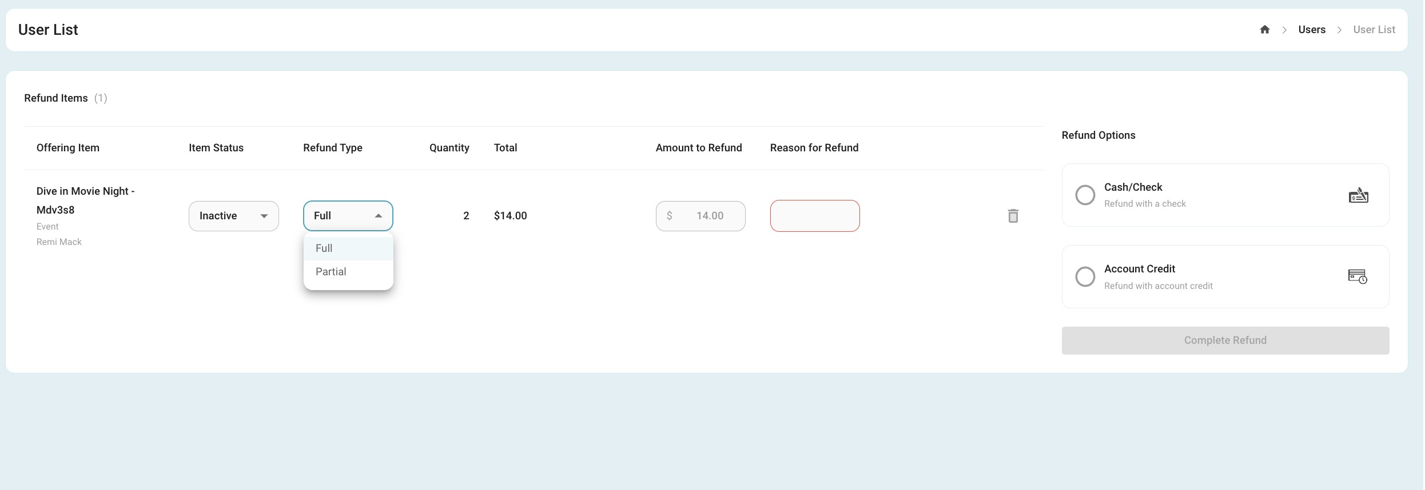
Task: Click the check icon in Cash/Check card
Action: coord(1358,195)
